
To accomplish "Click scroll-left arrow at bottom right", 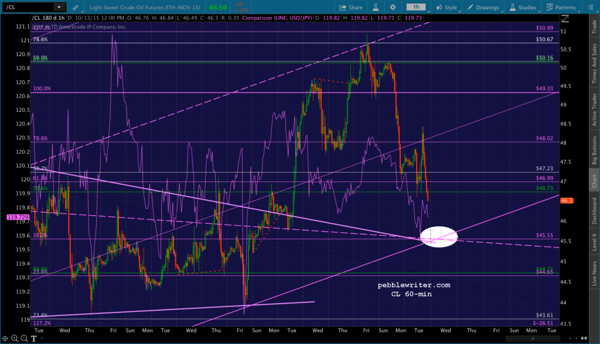I will point(571,338).
